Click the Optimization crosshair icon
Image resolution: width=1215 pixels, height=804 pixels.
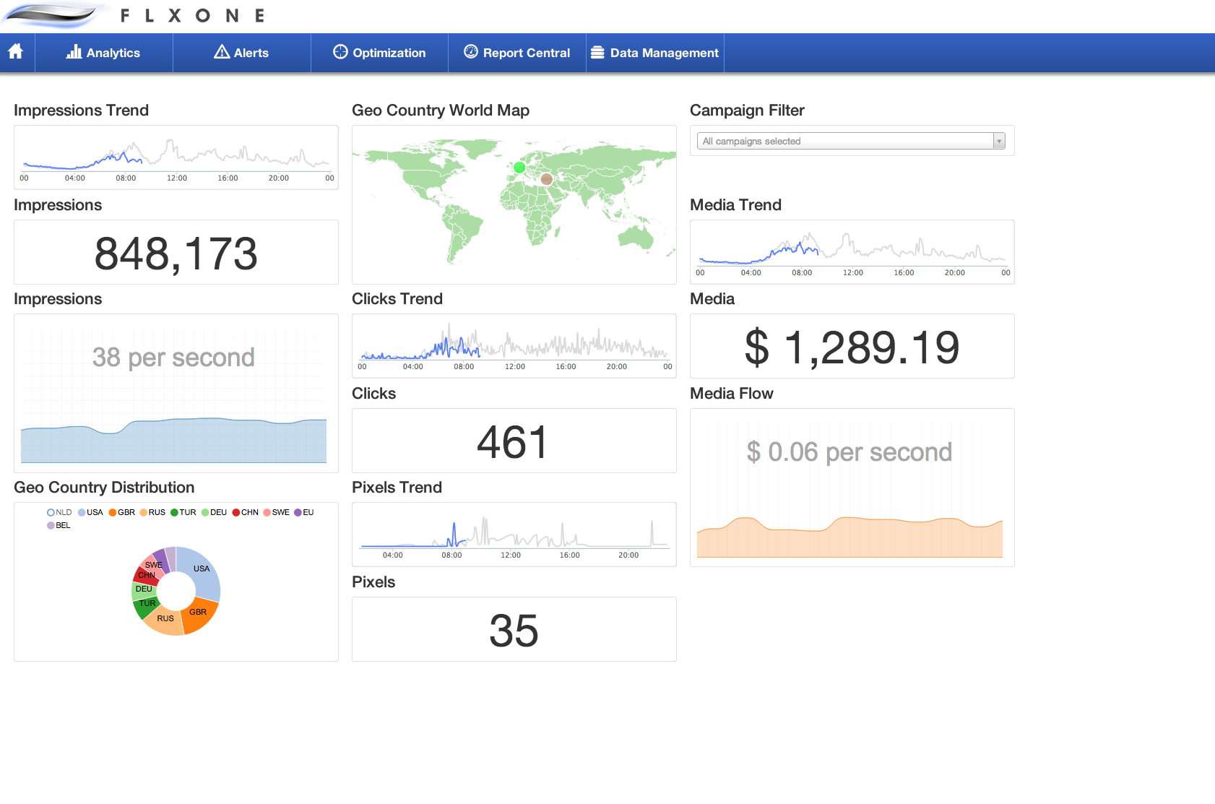(340, 52)
